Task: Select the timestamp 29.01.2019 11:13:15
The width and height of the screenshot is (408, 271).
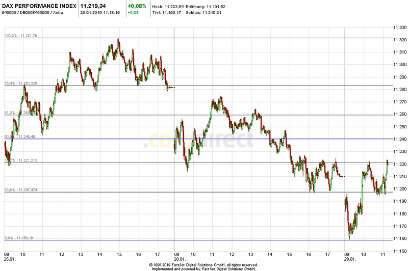Action: tap(100, 12)
